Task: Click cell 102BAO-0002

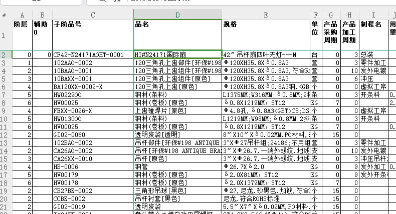Action: point(93,142)
